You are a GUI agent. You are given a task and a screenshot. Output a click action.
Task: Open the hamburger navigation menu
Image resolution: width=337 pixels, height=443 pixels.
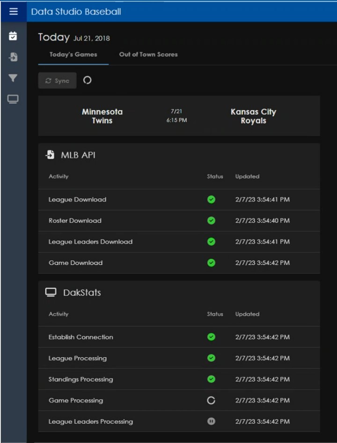[x=13, y=11]
